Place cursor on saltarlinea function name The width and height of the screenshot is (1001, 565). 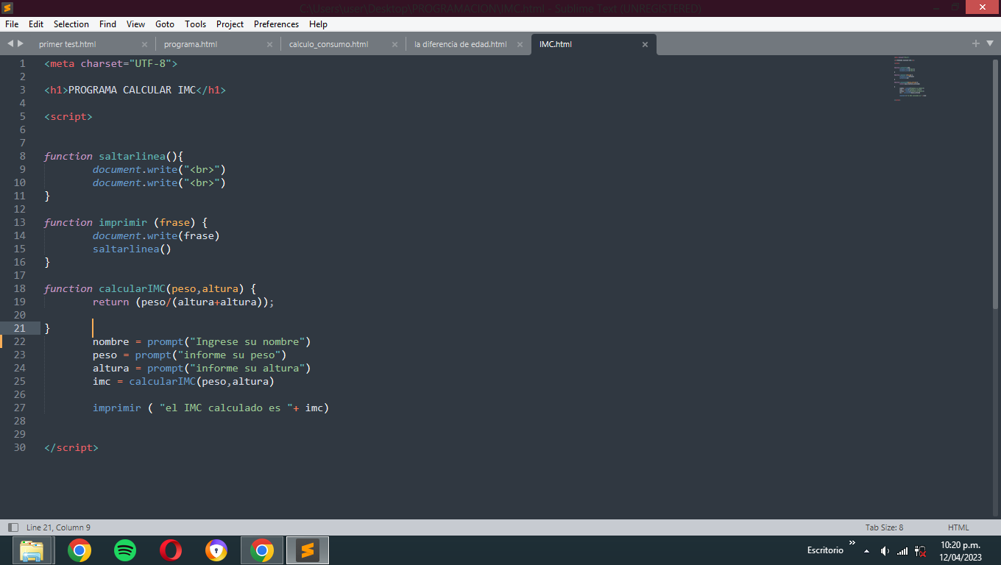[132, 156]
